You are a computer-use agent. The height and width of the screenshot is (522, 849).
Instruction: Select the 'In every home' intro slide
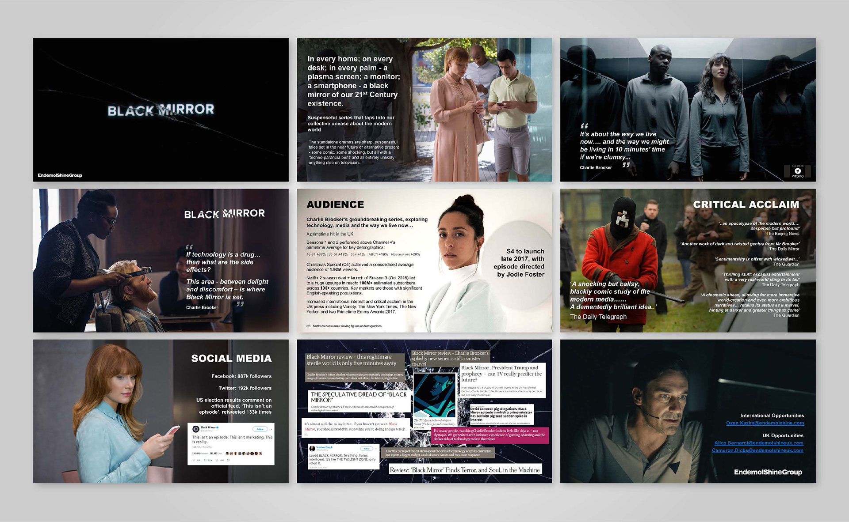pyautogui.click(x=424, y=110)
